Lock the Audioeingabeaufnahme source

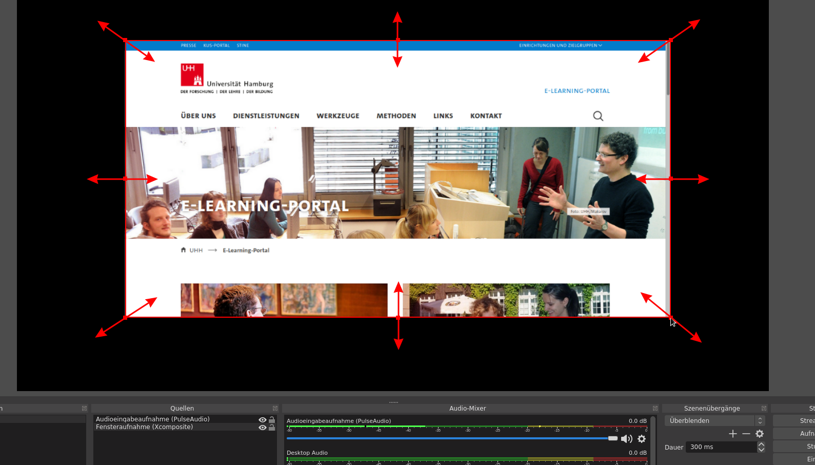[x=272, y=420]
